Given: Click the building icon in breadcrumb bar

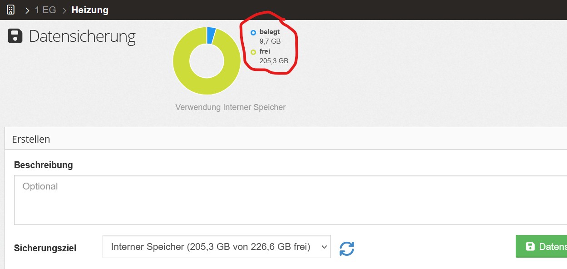Looking at the screenshot, I should 10,10.
